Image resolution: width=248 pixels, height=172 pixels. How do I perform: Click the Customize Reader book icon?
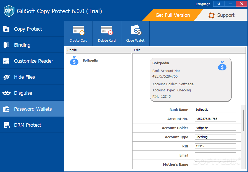pos(6,61)
